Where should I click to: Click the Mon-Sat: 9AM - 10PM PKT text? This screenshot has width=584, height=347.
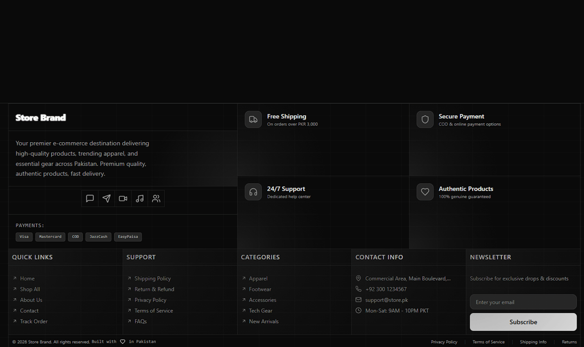397,310
